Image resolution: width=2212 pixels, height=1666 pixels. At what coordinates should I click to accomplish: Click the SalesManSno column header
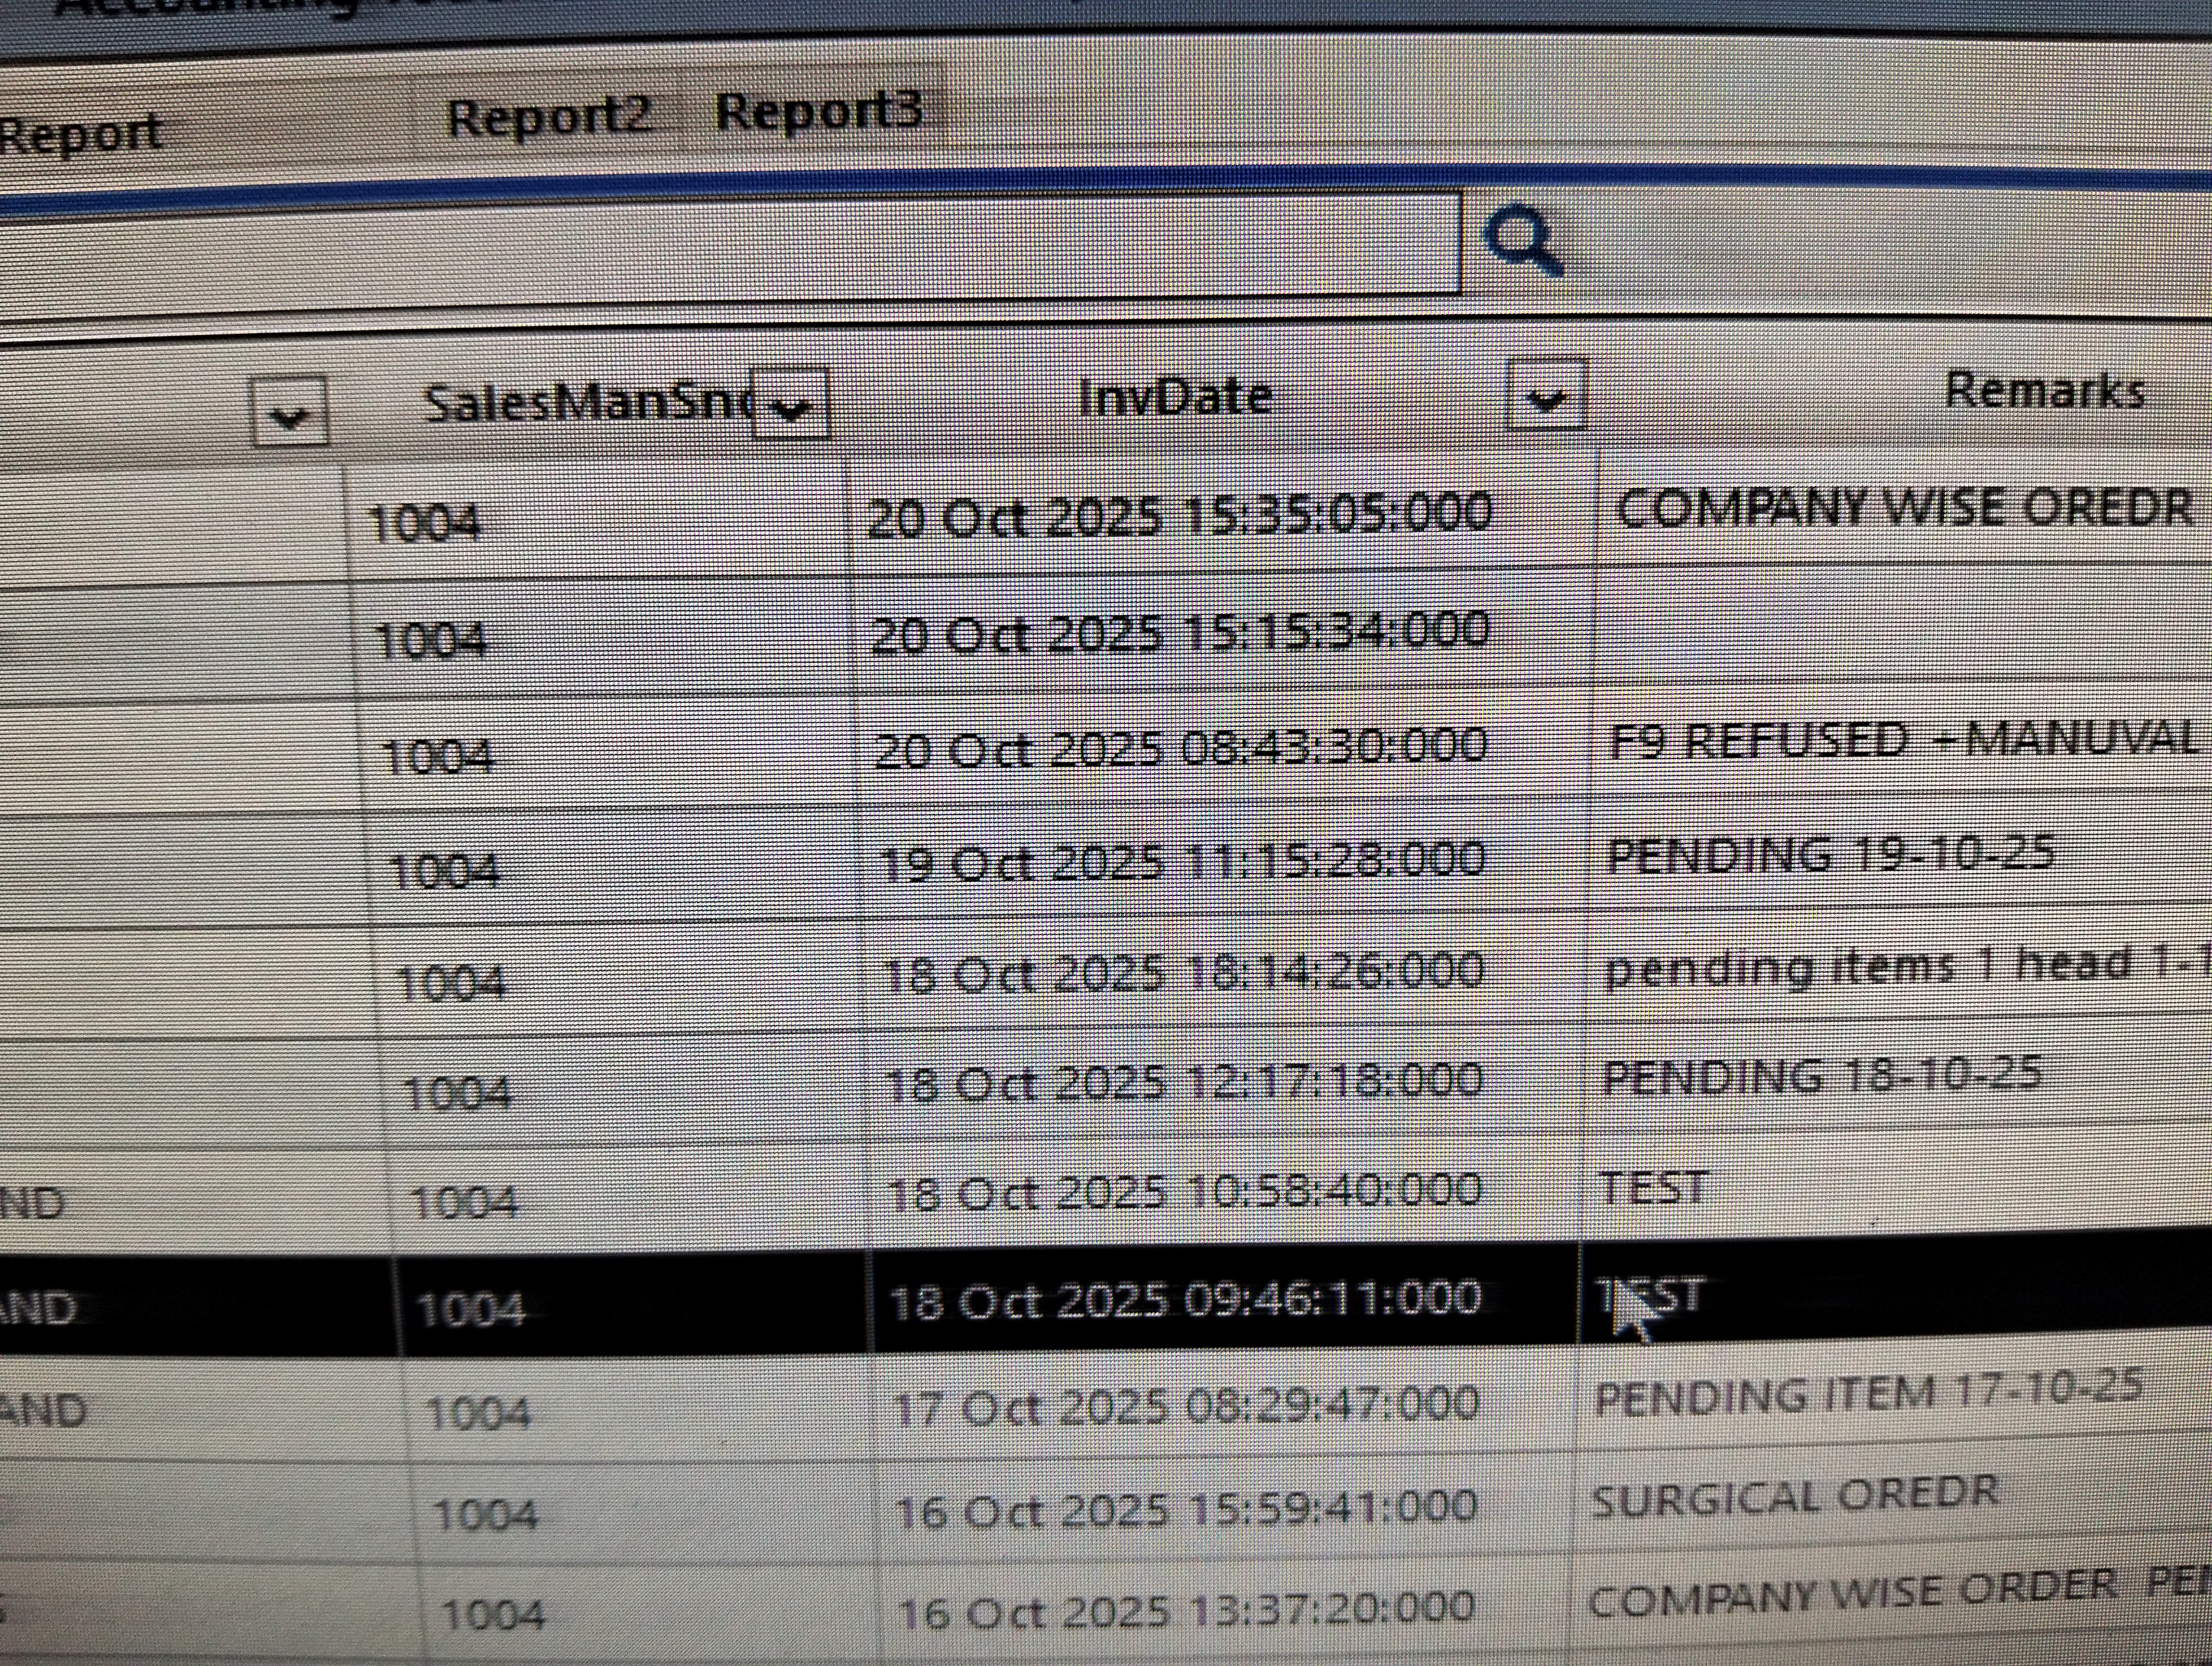point(585,404)
